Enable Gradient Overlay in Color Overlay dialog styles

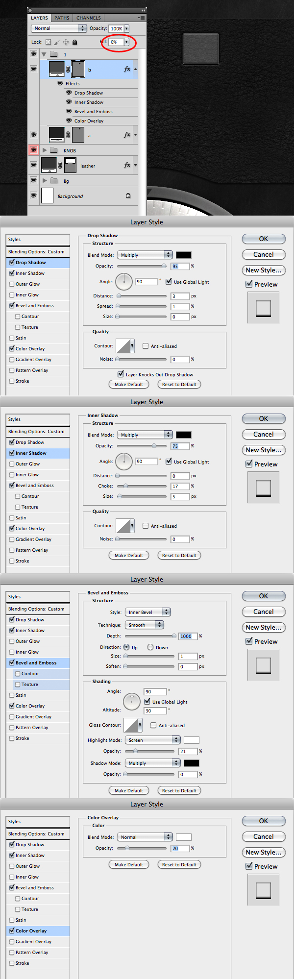(12, 942)
